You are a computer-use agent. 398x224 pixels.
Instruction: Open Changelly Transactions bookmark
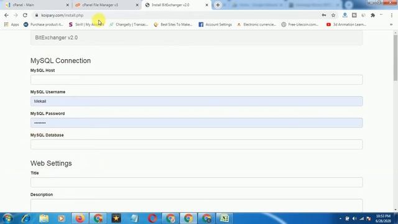[129, 24]
